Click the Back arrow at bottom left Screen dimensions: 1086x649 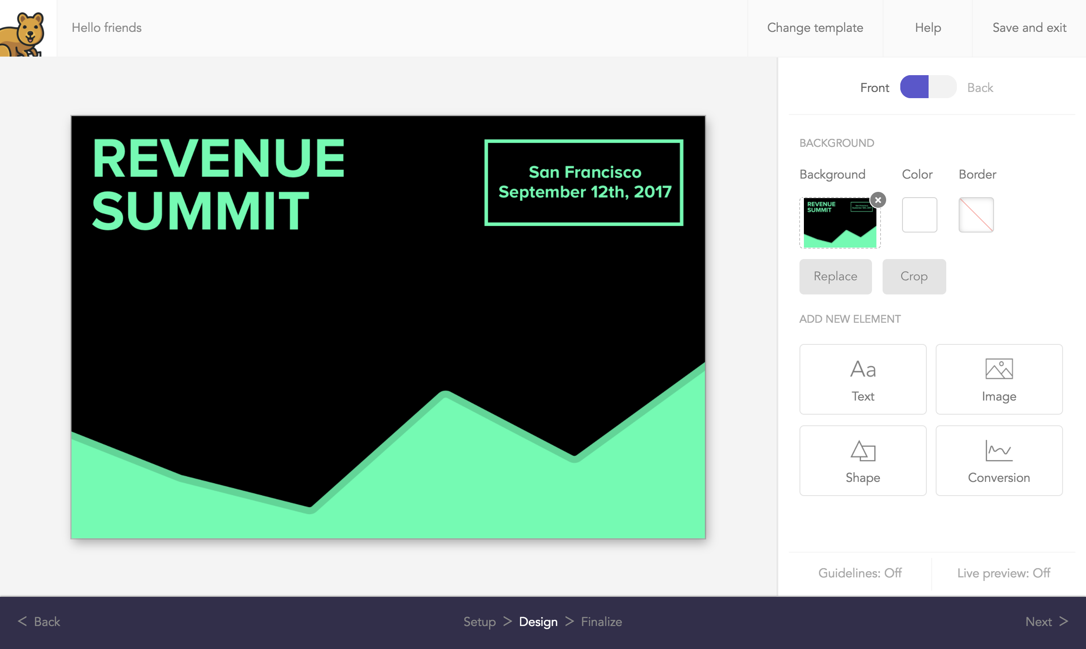coord(39,622)
